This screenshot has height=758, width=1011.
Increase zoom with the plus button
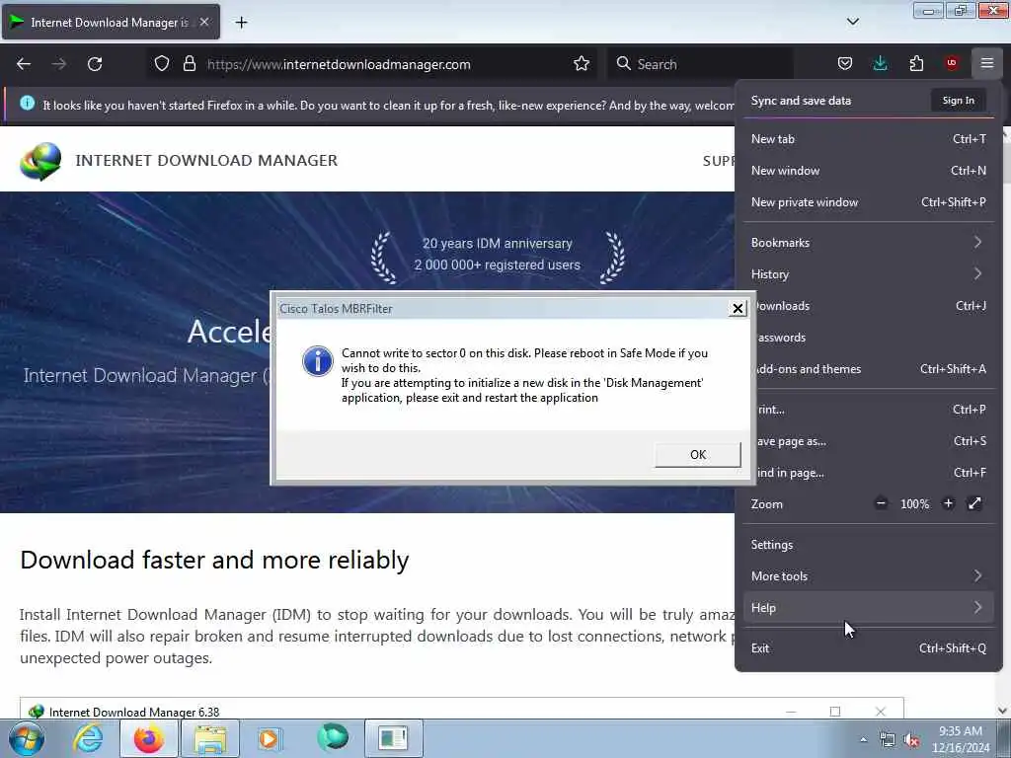[948, 503]
